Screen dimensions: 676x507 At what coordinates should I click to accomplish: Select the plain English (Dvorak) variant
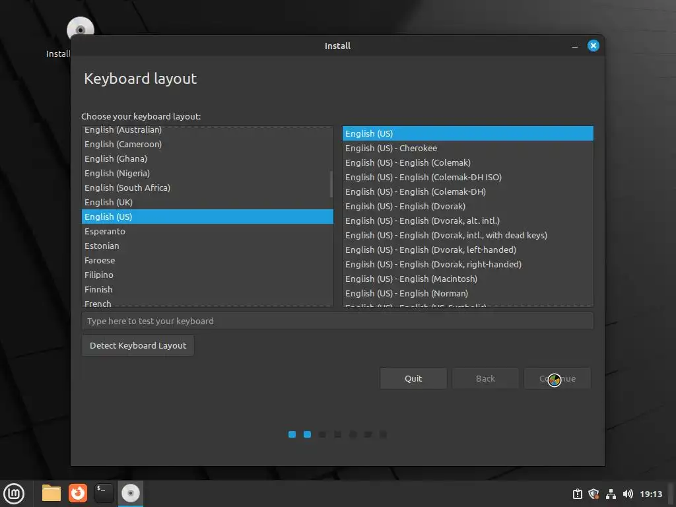468,206
